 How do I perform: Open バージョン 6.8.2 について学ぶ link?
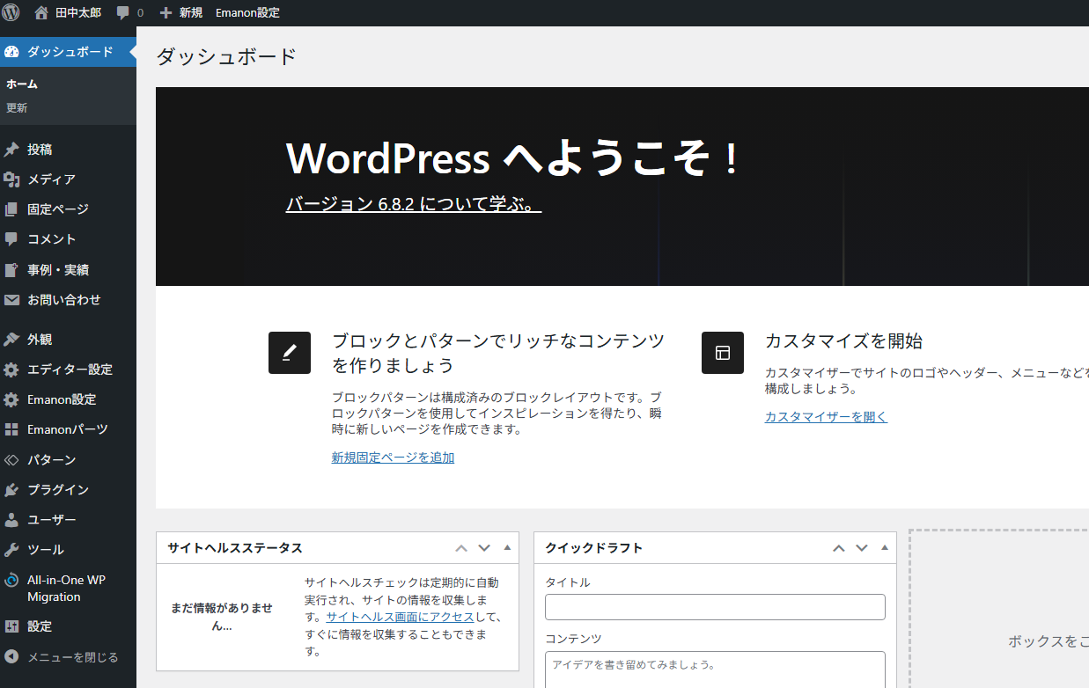click(x=413, y=204)
